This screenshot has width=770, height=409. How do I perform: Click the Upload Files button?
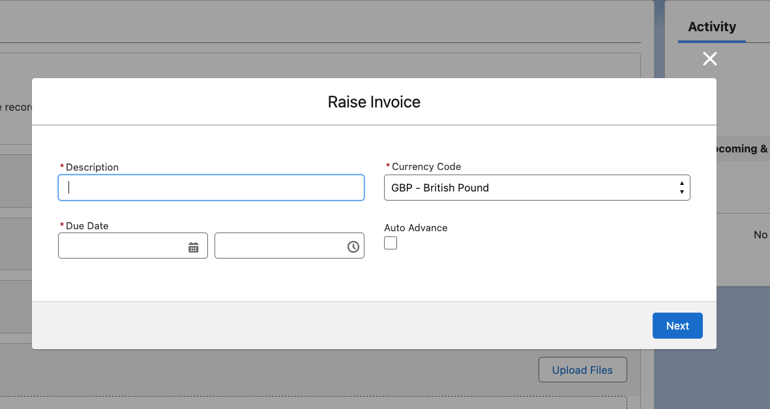coord(582,370)
